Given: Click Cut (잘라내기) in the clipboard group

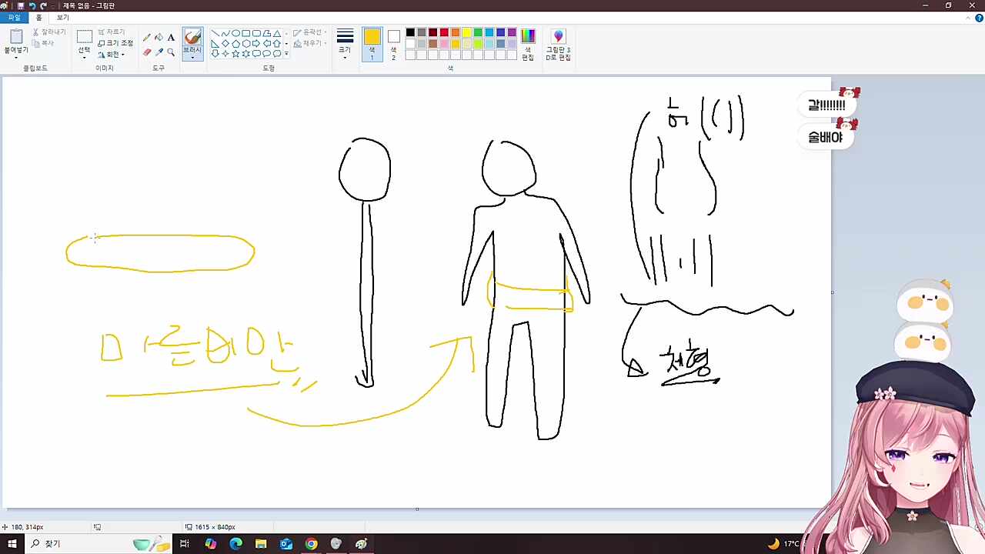Looking at the screenshot, I should pyautogui.click(x=48, y=32).
